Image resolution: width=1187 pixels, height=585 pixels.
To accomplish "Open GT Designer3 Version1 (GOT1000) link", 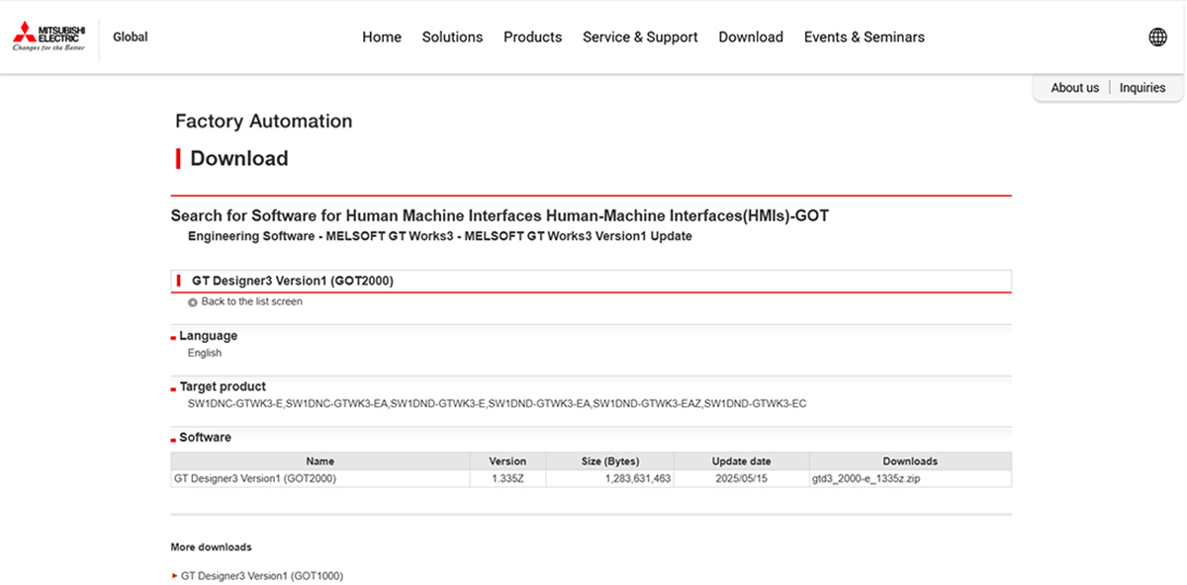I will [262, 575].
